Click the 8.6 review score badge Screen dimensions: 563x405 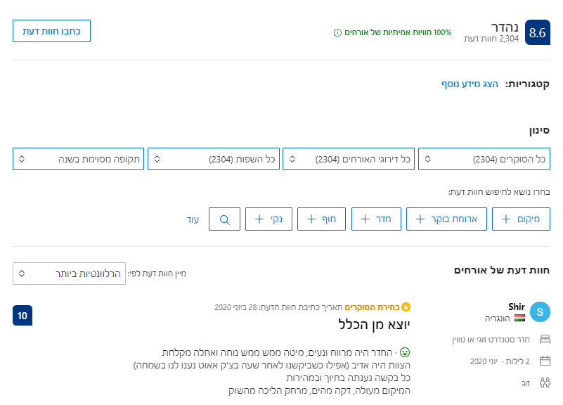pos(538,32)
